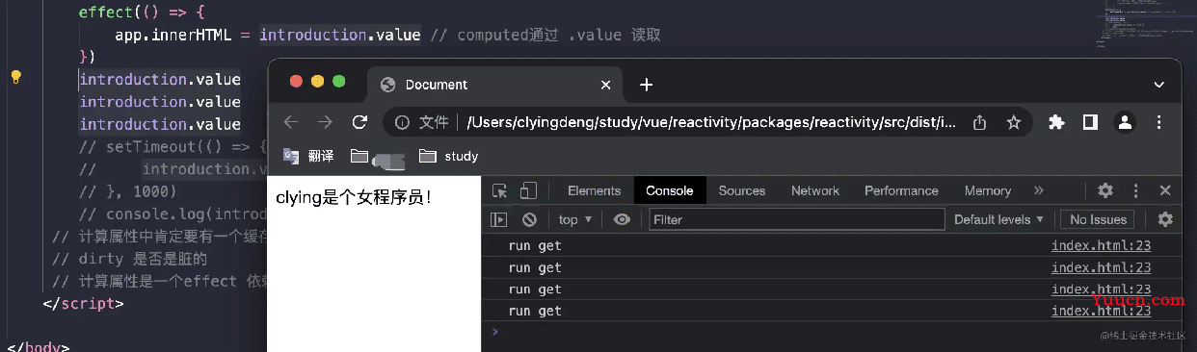Click the app.innerHTML line in editor
The image size is (1197, 352).
pos(387,35)
